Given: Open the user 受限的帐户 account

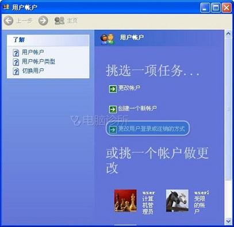Looking at the screenshot, I should coord(201,202).
